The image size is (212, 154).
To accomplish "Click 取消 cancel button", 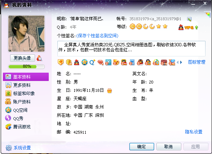I will (169, 146).
